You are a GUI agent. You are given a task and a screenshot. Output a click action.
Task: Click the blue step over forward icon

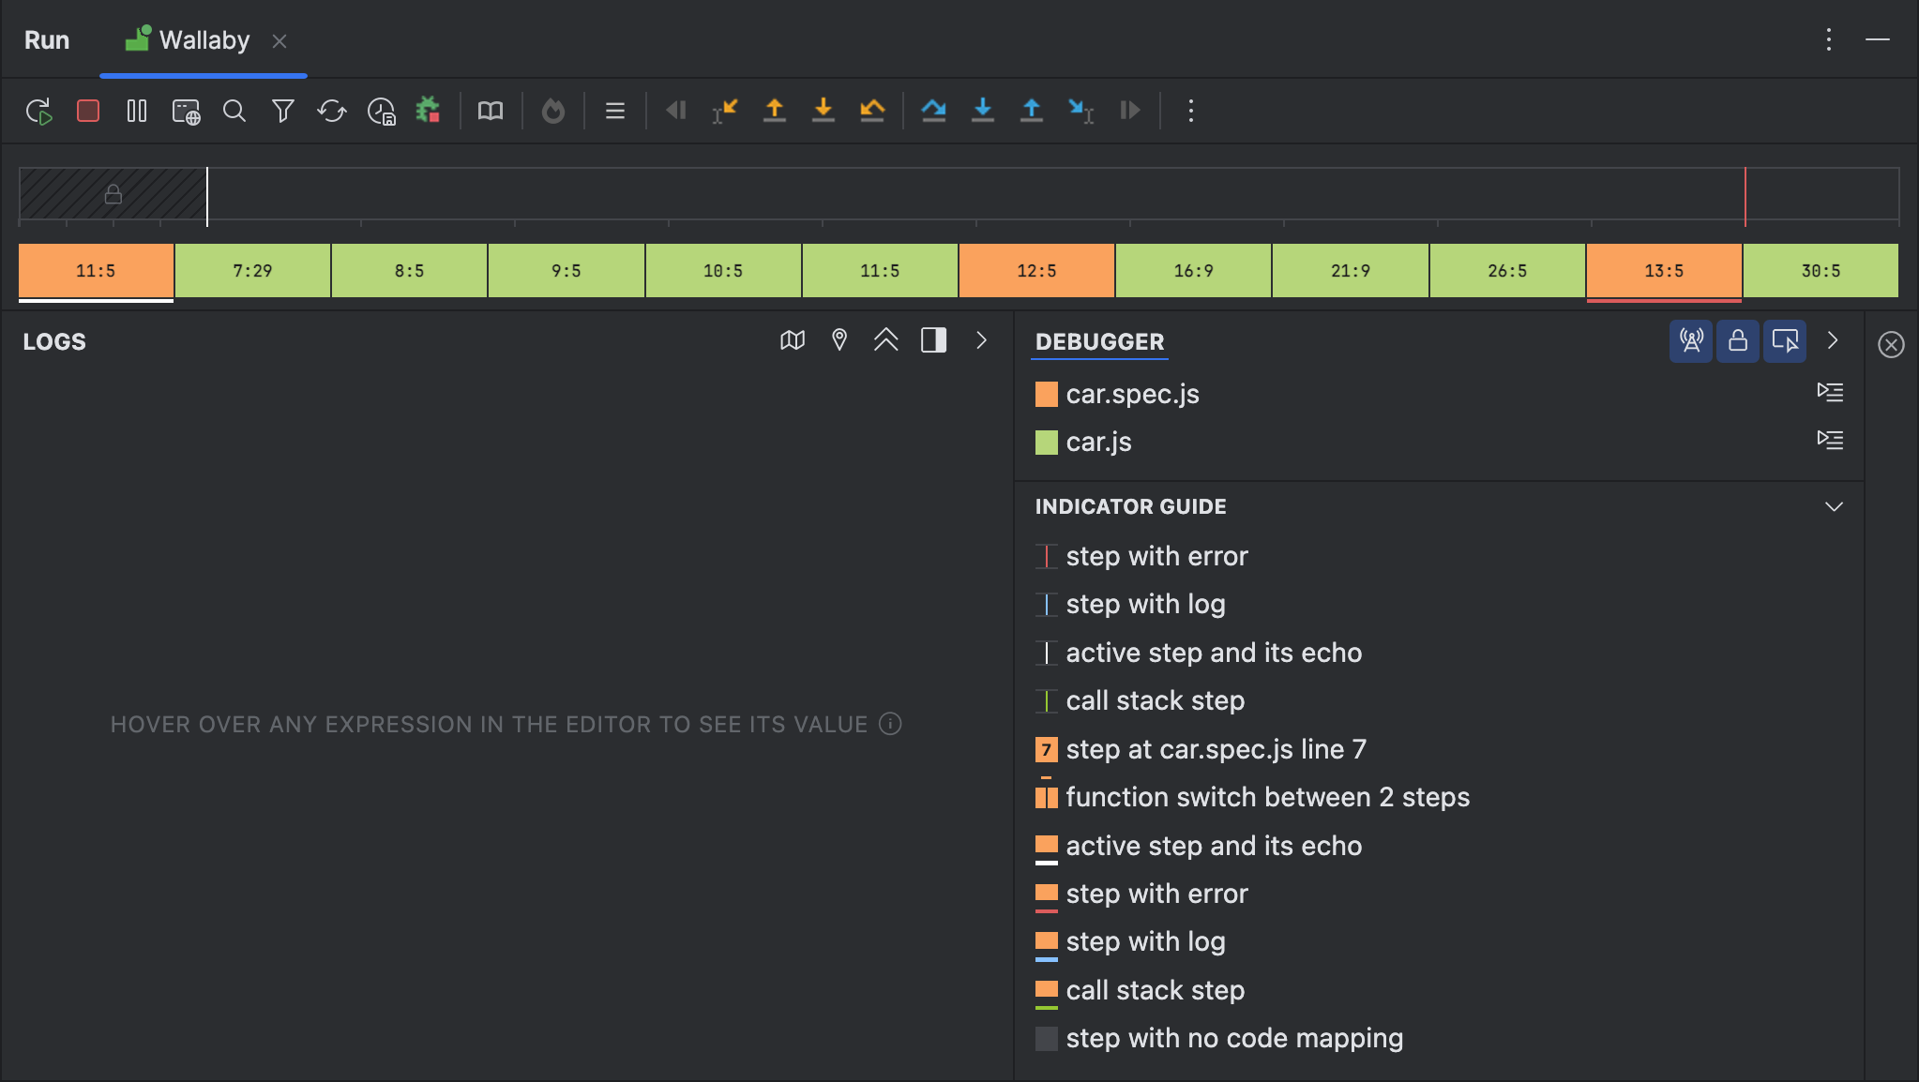pos(933,111)
